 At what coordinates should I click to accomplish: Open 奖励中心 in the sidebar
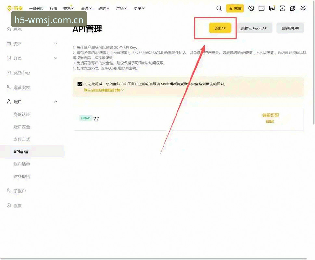[22, 73]
